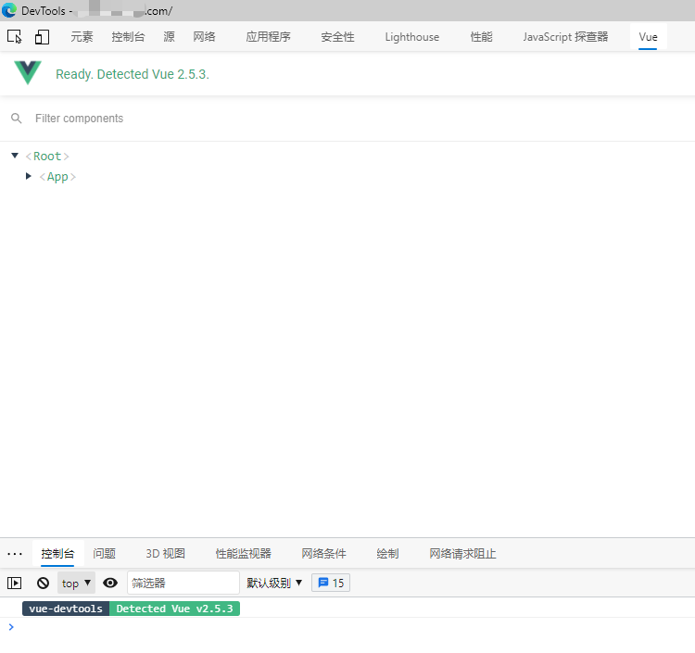Open the 15 issues badge
695x653 pixels.
[331, 583]
